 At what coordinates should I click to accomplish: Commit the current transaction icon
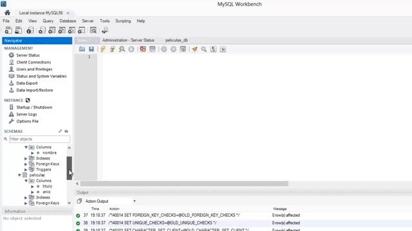pyautogui.click(x=164, y=49)
